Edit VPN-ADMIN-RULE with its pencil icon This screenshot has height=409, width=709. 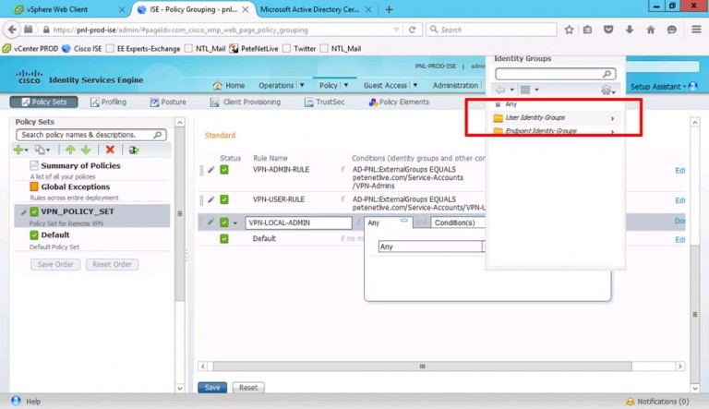pos(210,170)
